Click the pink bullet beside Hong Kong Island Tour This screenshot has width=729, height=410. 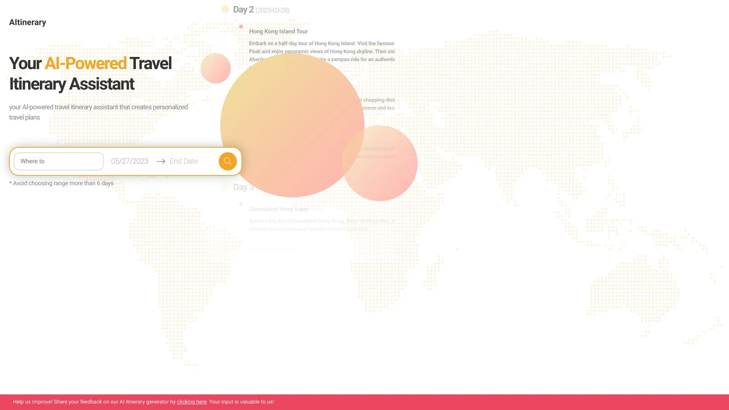click(241, 27)
